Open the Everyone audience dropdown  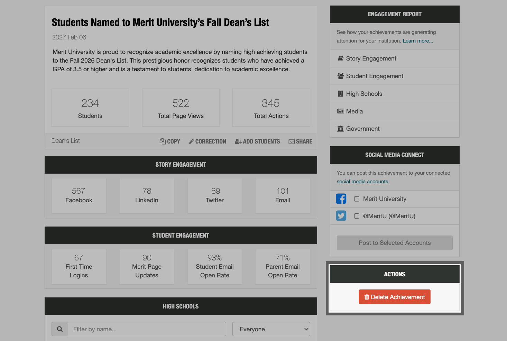pyautogui.click(x=271, y=329)
